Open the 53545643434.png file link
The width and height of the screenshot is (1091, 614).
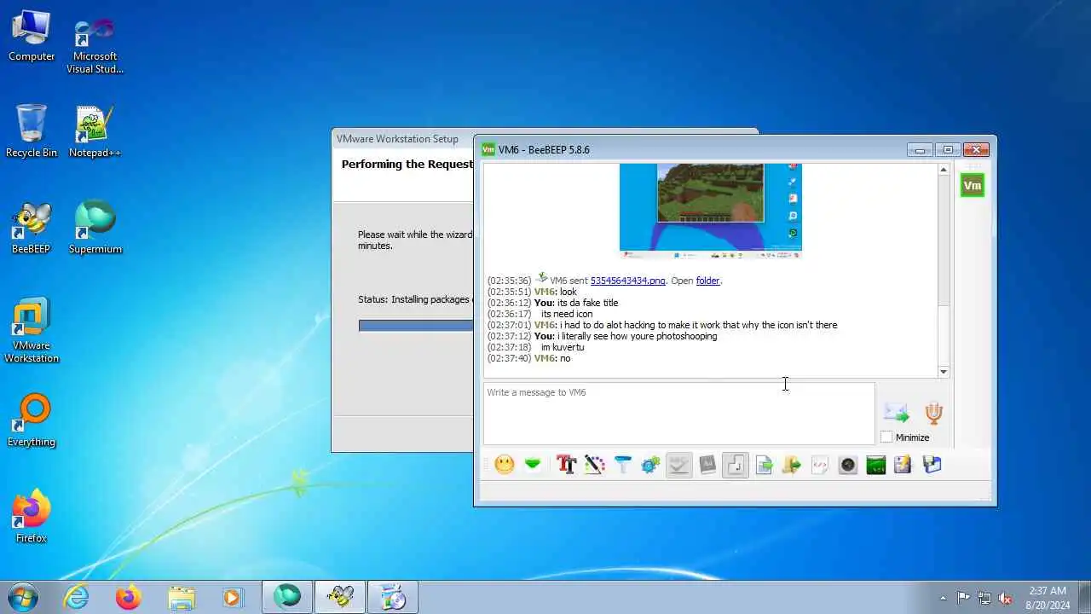click(628, 281)
